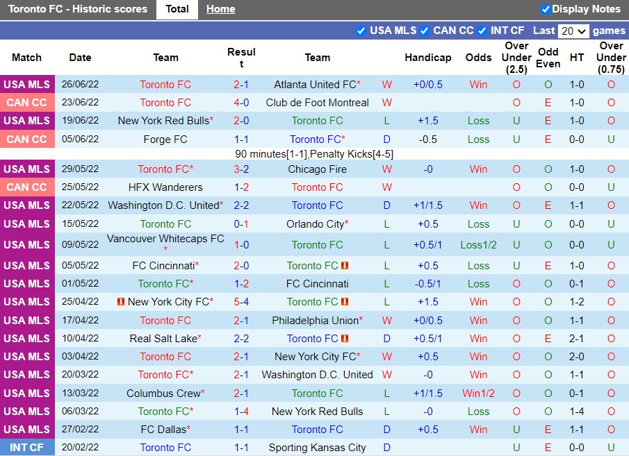The height and width of the screenshot is (456, 629).
Task: Open Philadelphia Union team link
Action: tap(315, 321)
